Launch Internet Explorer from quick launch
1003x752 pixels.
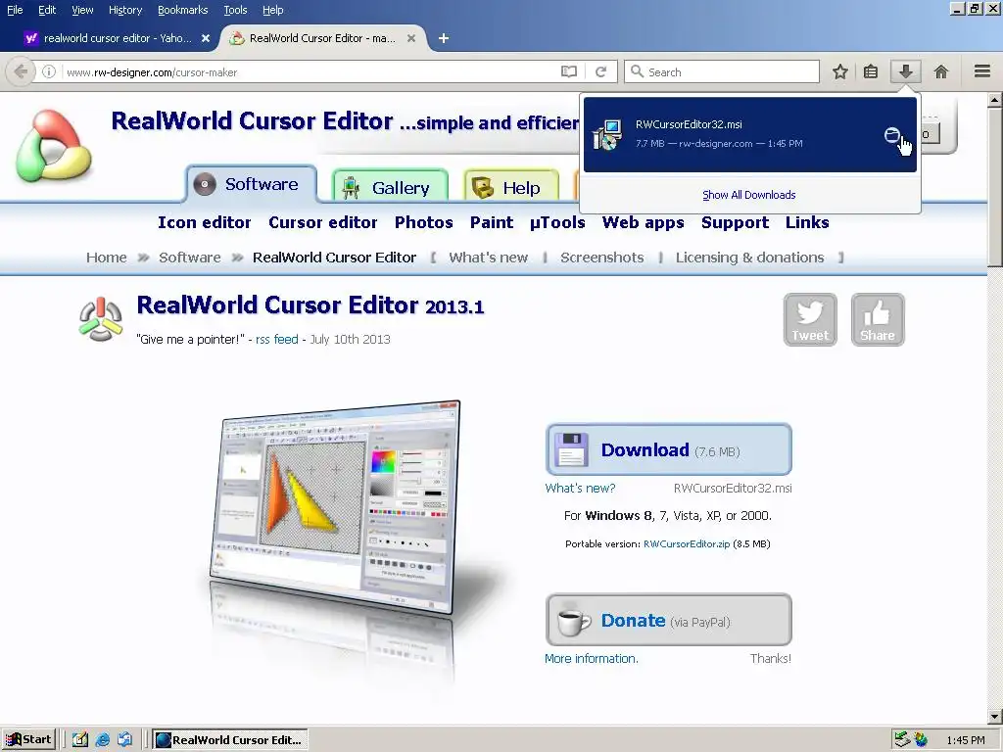[x=102, y=740]
